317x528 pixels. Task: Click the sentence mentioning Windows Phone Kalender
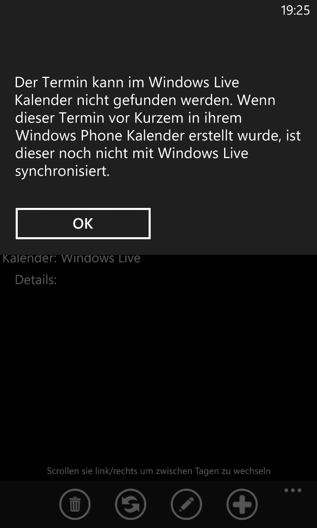tap(158, 135)
